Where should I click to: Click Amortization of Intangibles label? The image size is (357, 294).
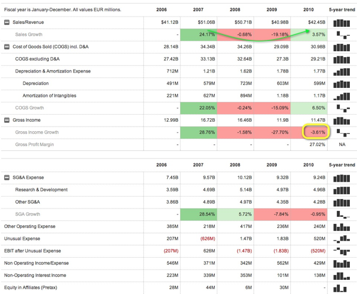(49, 96)
